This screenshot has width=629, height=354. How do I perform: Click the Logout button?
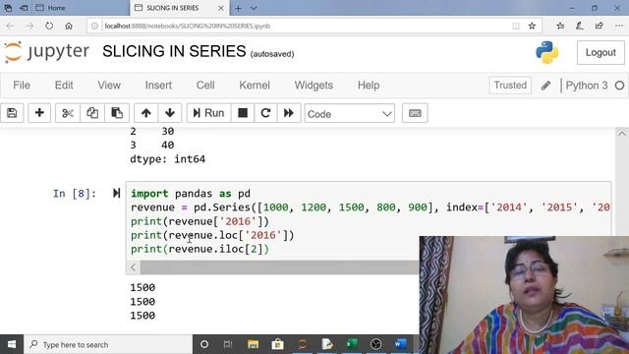click(x=600, y=52)
